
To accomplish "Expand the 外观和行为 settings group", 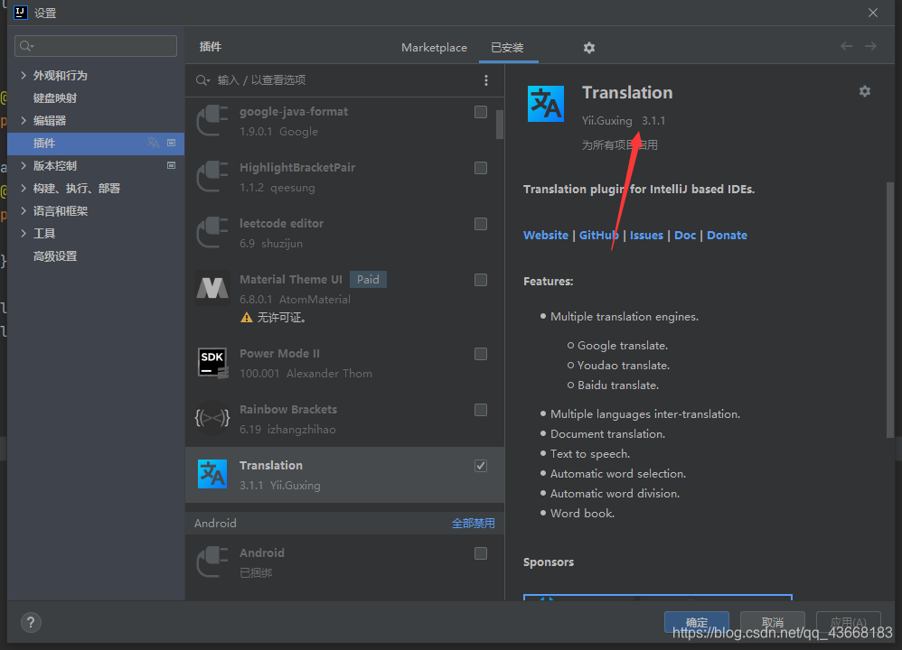I will [23, 75].
